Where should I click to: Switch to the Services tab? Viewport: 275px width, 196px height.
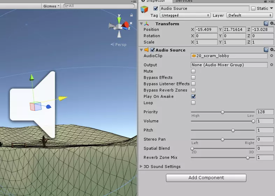click(184, 1)
